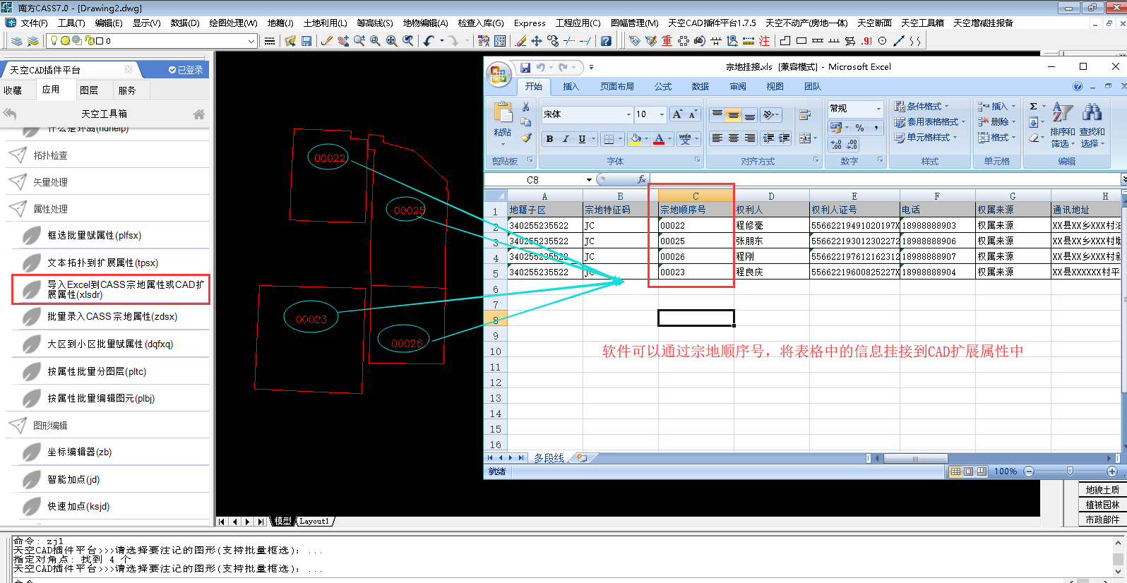This screenshot has width=1127, height=583.
Task: Click the red 注 toolbar icon
Action: [765, 41]
